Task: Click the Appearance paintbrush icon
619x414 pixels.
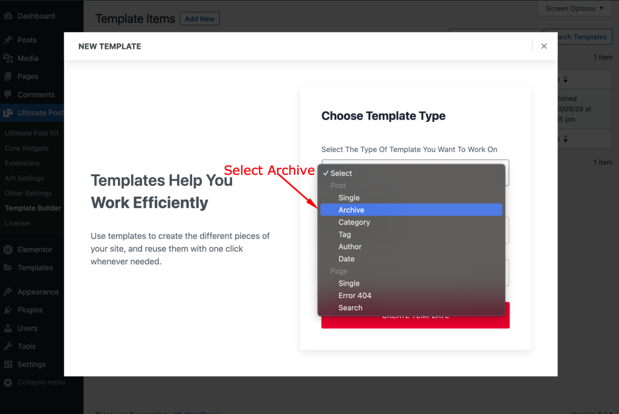Action: [8, 291]
